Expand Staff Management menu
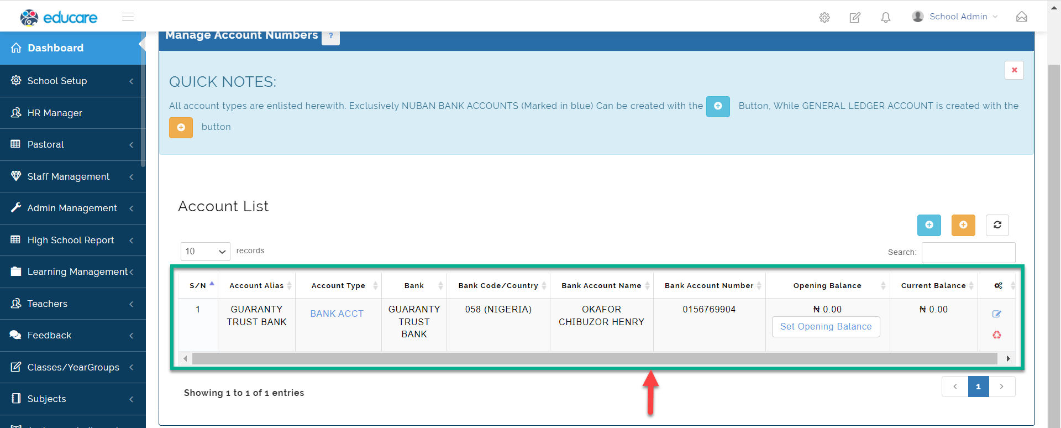Viewport: 1061px width, 428px height. point(73,176)
